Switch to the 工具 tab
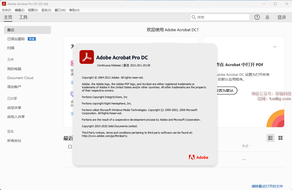Screen dimensions: 292x190 click(23, 17)
